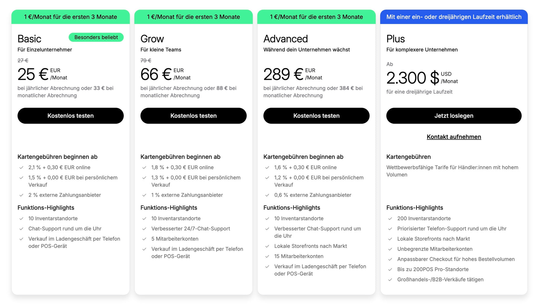Screen dimensions: 539x306
Task: Click the blue Plus plan Laufzeit banner
Action: pyautogui.click(x=454, y=17)
